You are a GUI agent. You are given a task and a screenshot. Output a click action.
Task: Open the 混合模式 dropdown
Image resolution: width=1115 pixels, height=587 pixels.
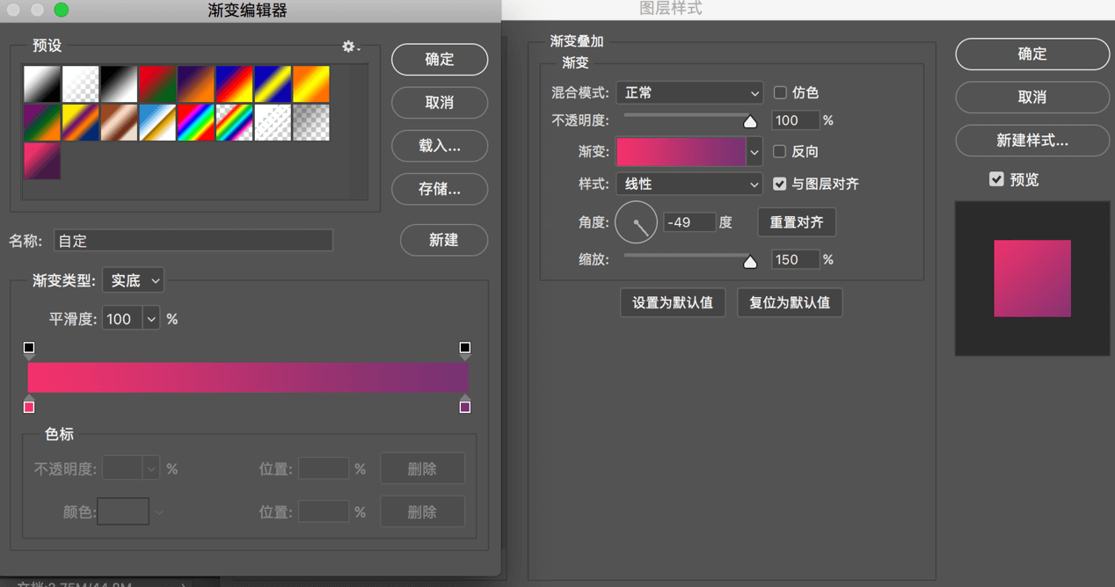pos(689,92)
